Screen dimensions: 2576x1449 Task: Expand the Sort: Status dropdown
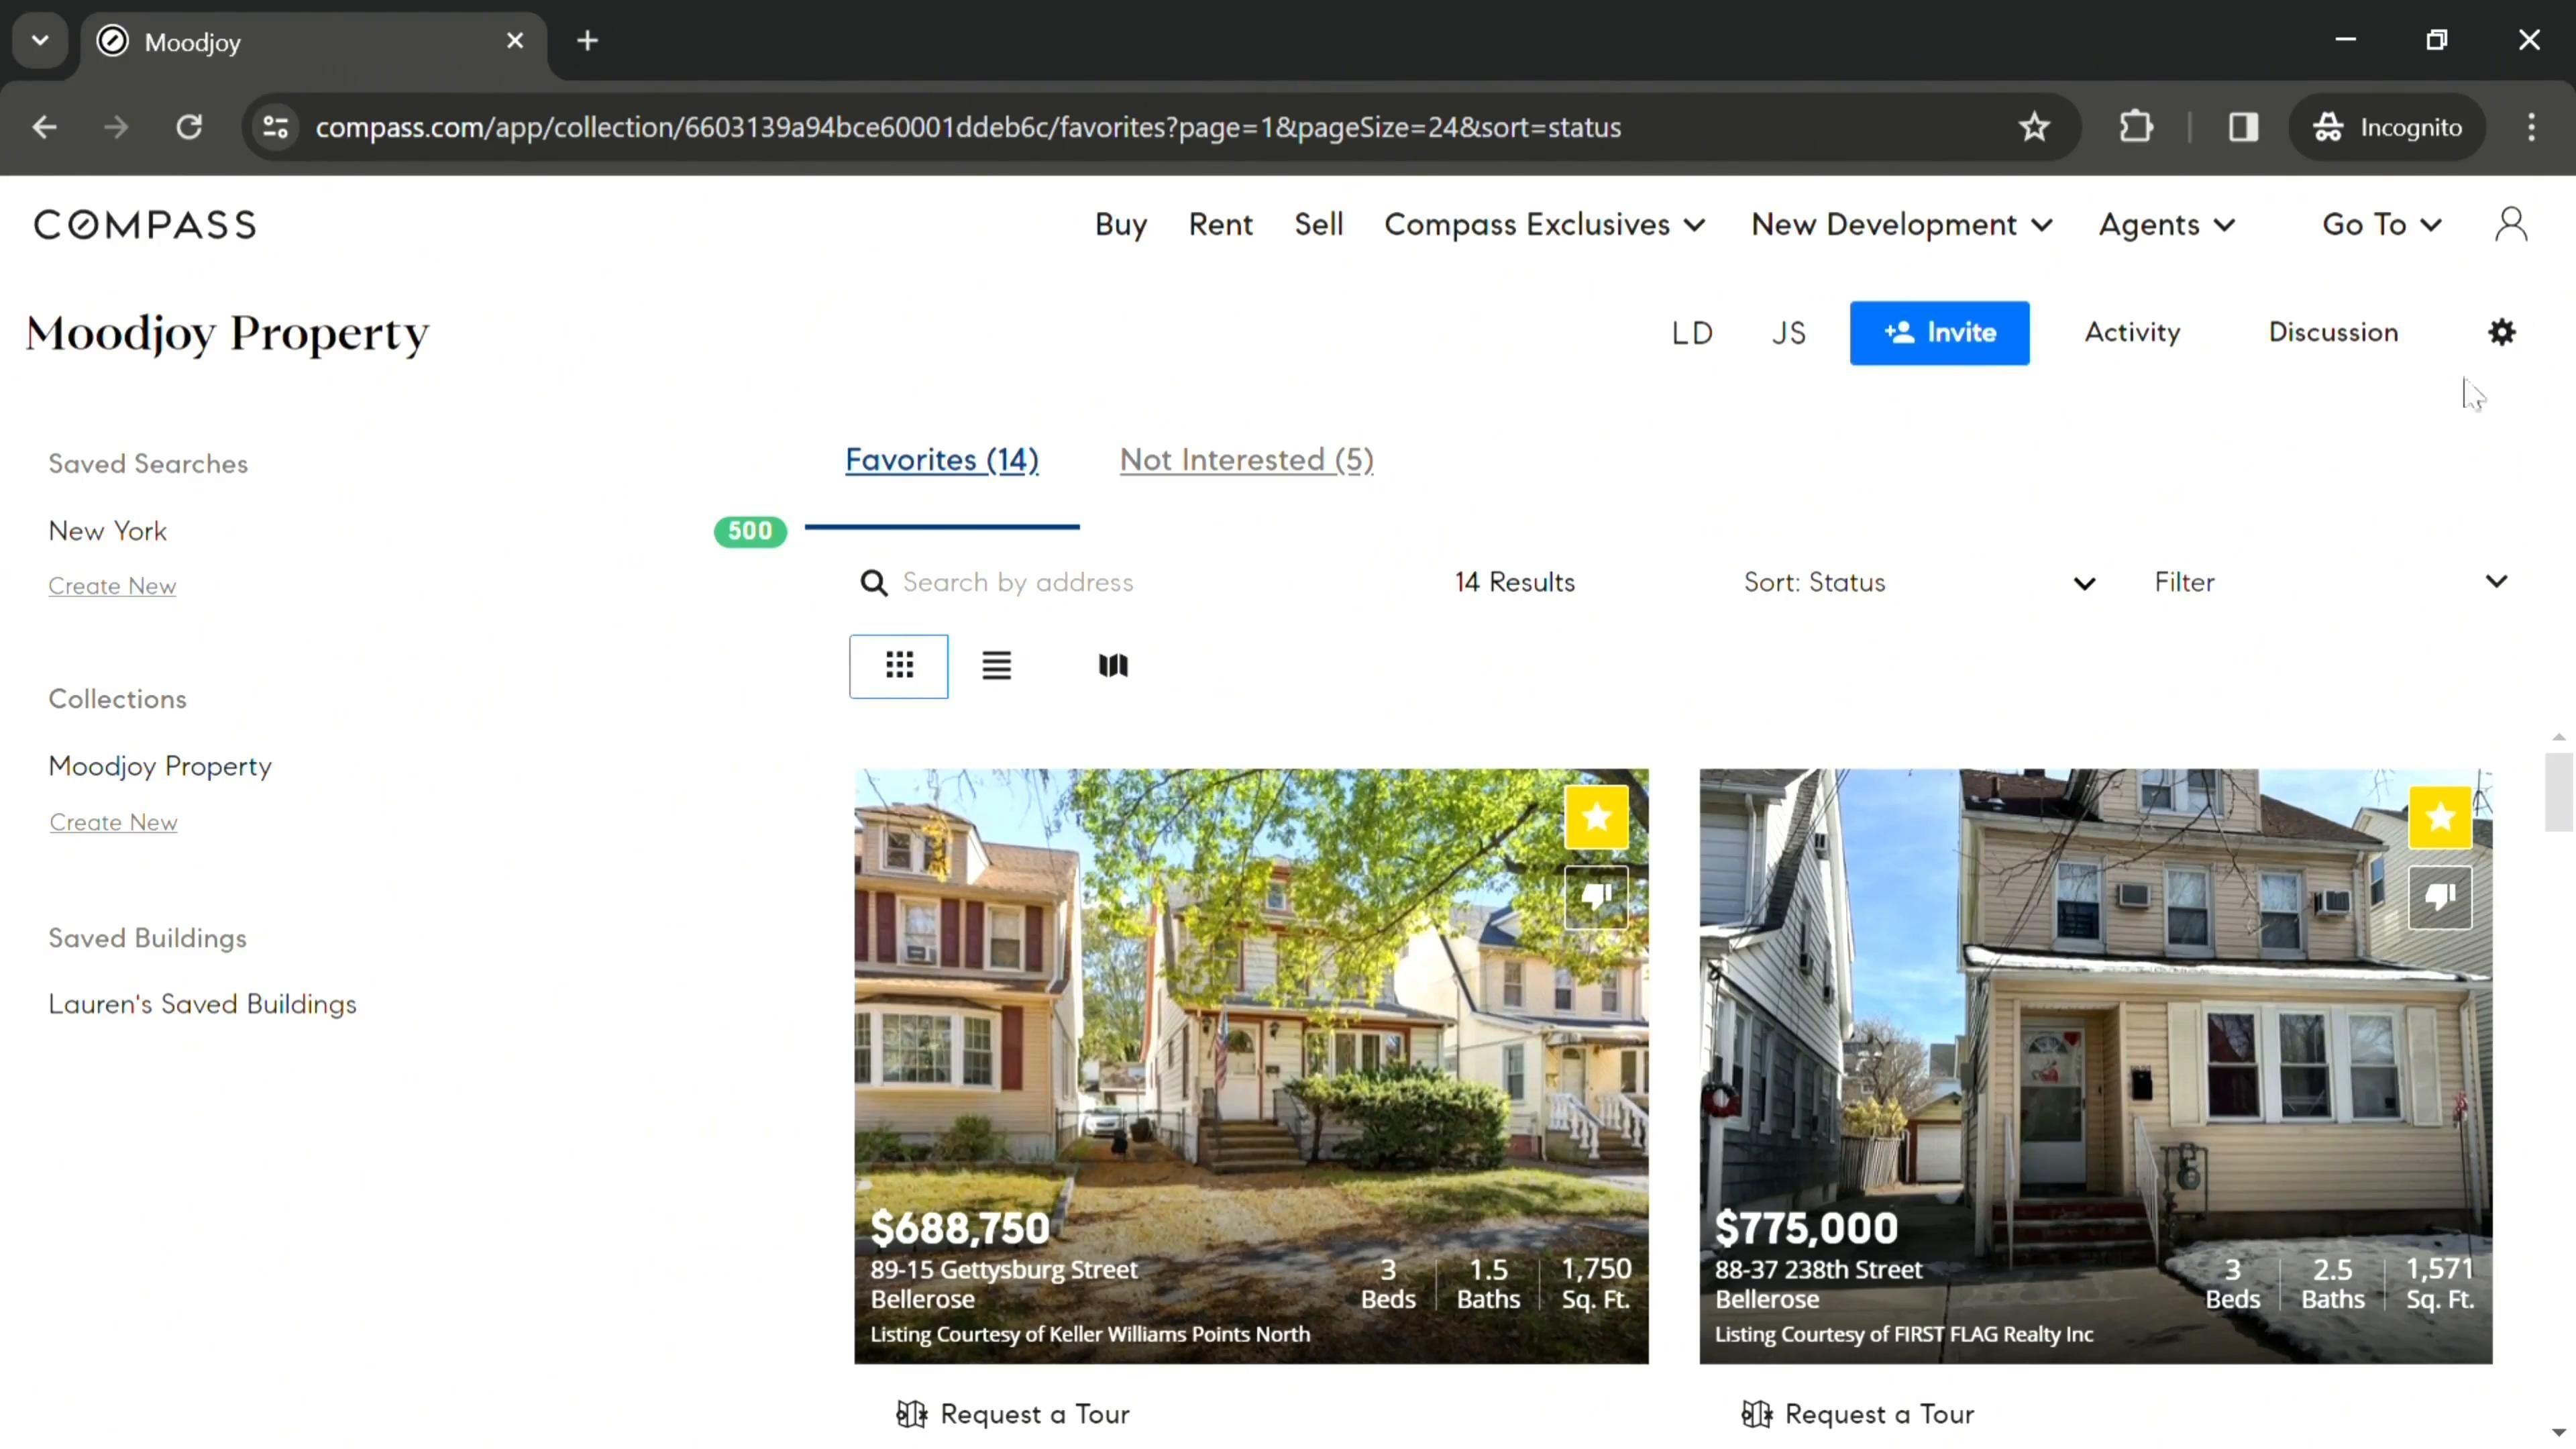(x=1918, y=583)
